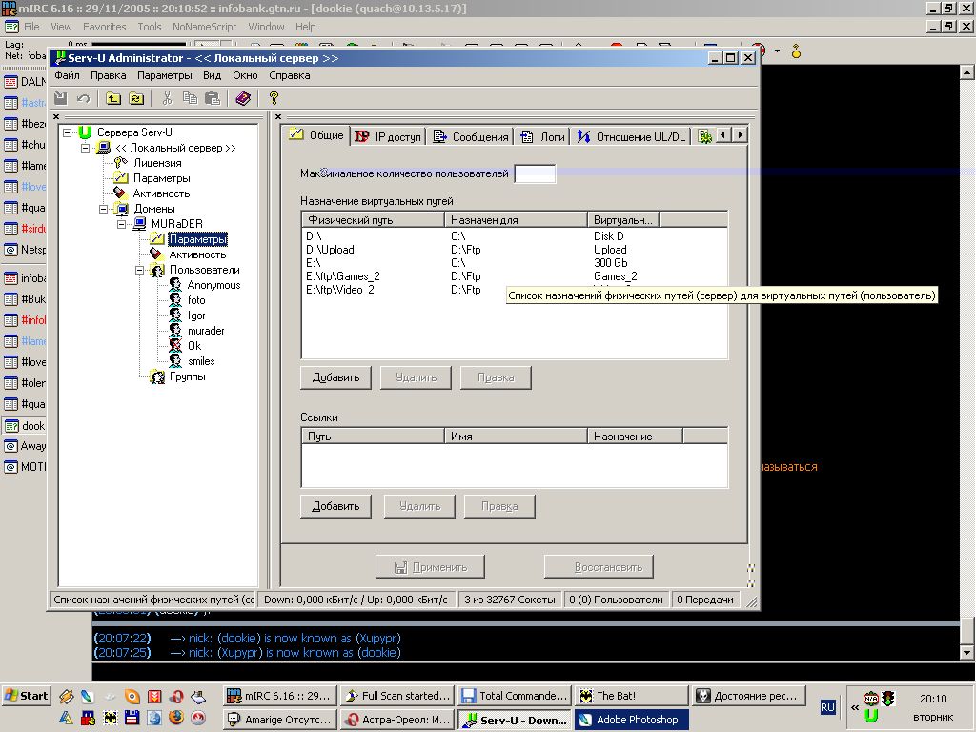
Task: Click the refresh folder toolbar icon
Action: (136, 98)
